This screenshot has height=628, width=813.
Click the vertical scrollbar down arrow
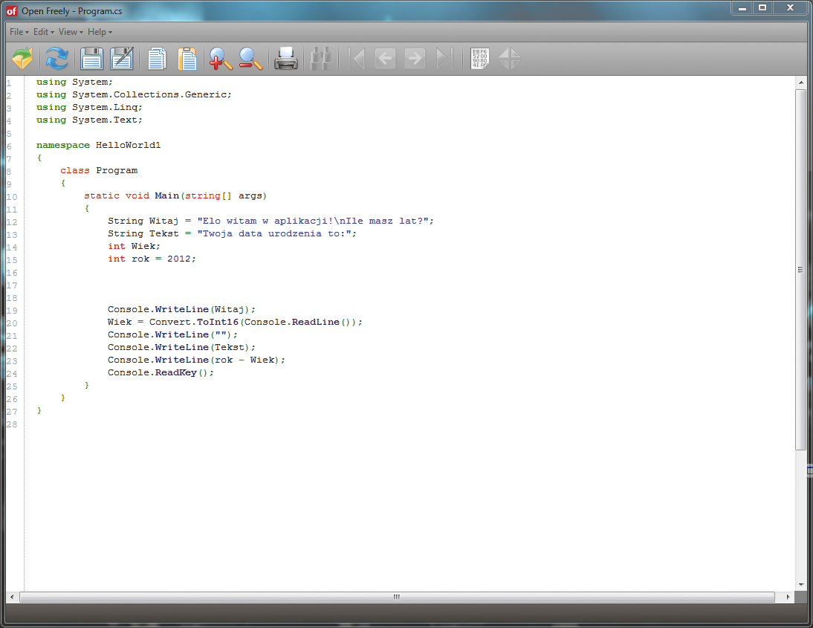click(800, 585)
